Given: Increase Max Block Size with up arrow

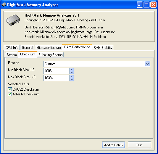Looking at the screenshot, I should [x=72, y=77].
